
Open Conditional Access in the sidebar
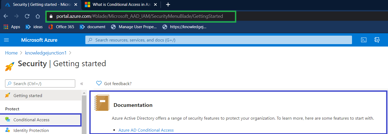coord(40,120)
